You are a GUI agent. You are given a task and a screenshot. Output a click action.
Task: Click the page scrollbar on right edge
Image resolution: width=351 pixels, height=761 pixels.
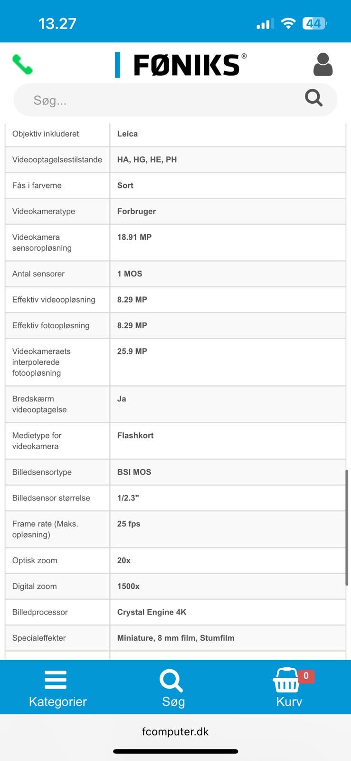pos(347,528)
